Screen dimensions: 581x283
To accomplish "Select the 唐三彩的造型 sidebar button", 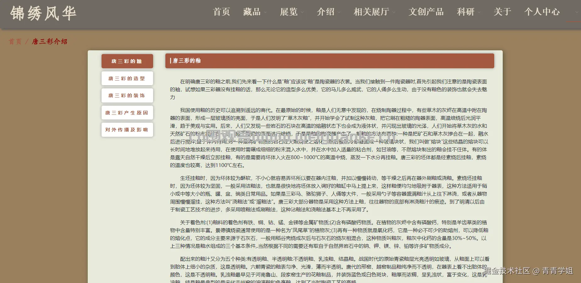I will coord(127,78).
